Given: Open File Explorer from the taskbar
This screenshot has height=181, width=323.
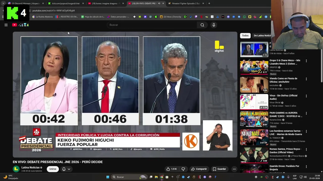Looking at the screenshot, I should pos(156,177).
